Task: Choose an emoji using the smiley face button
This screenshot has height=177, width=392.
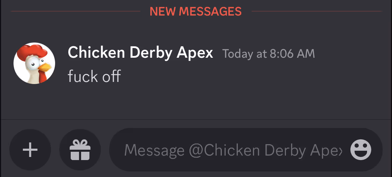Action: (x=361, y=150)
